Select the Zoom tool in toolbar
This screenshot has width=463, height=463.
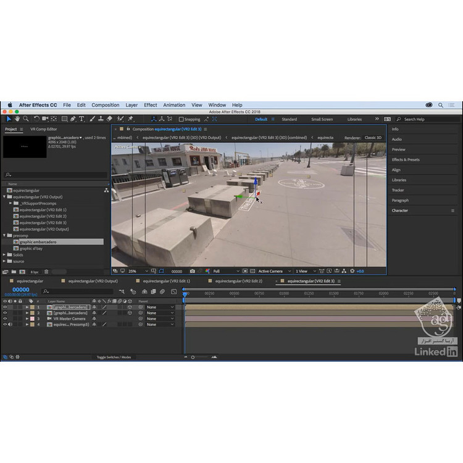point(25,119)
